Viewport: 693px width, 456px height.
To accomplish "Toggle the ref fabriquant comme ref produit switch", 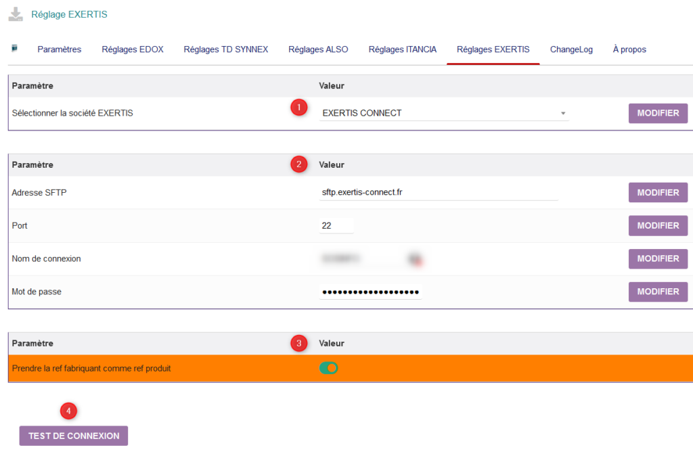I will pyautogui.click(x=328, y=368).
